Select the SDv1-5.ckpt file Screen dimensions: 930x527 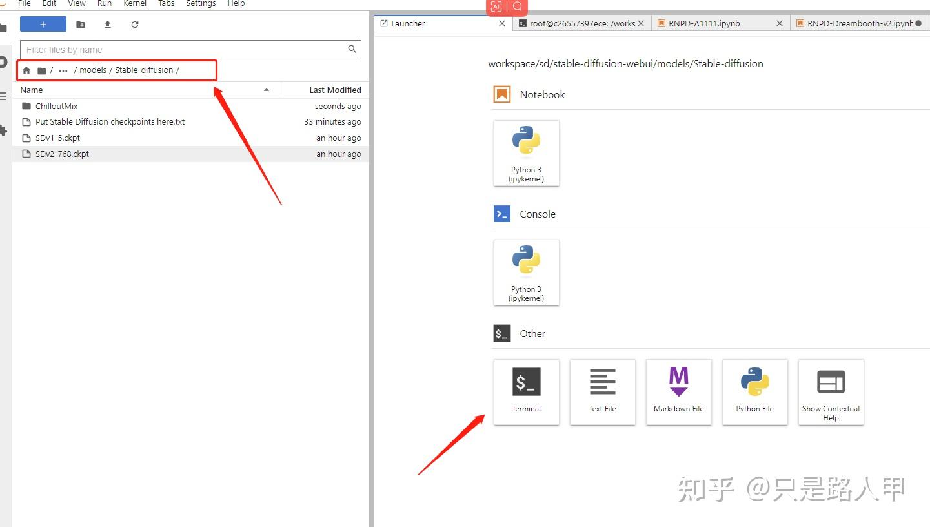pyautogui.click(x=190, y=138)
